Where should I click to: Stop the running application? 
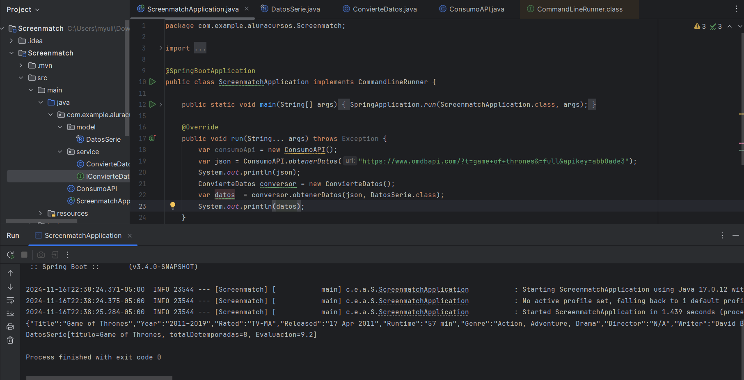[24, 255]
